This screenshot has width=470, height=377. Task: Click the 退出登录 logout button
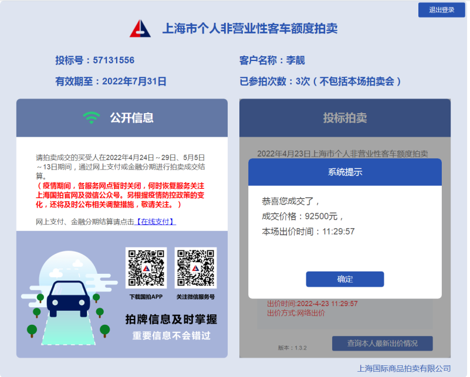pos(441,10)
